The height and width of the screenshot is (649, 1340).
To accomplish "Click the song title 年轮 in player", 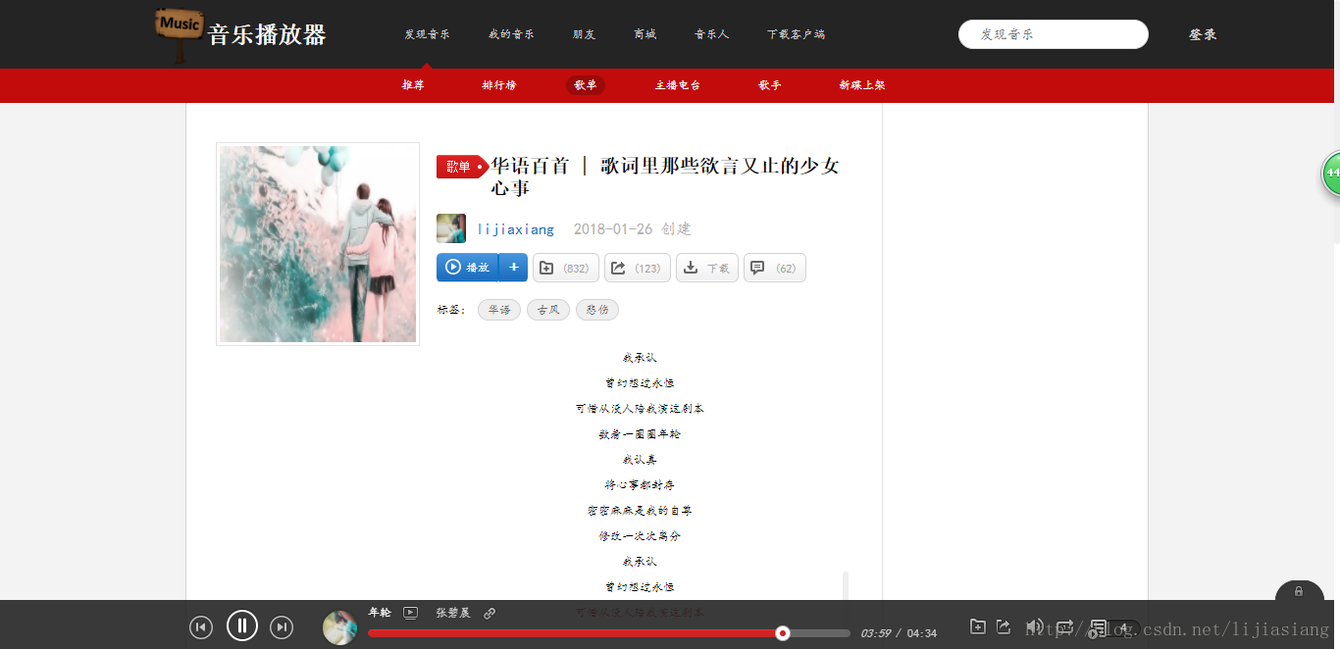I will (380, 613).
